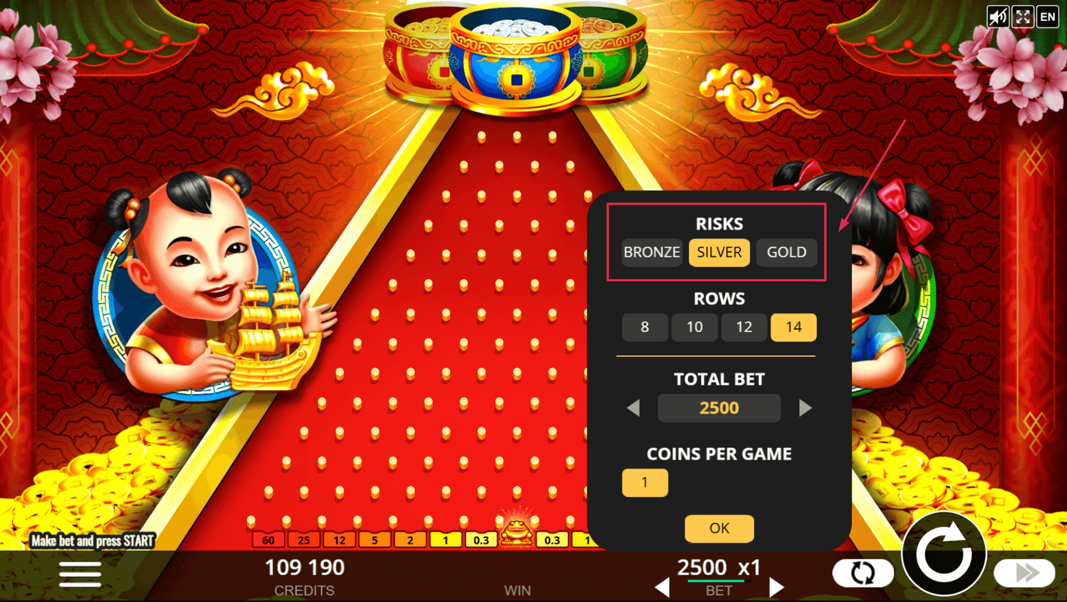
Task: Open the hamburger menu
Action: [x=80, y=575]
